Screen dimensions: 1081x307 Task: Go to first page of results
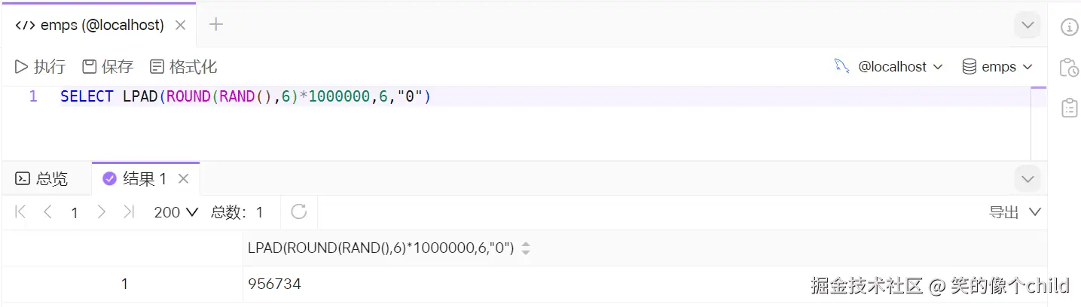click(x=20, y=212)
